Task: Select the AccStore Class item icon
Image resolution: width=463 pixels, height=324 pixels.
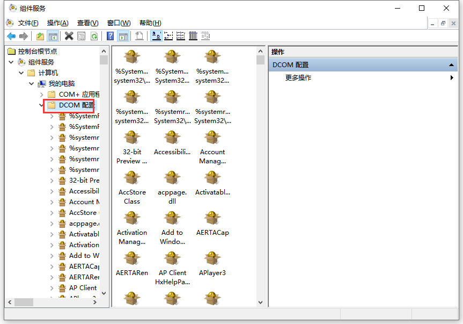Action: coord(131,179)
